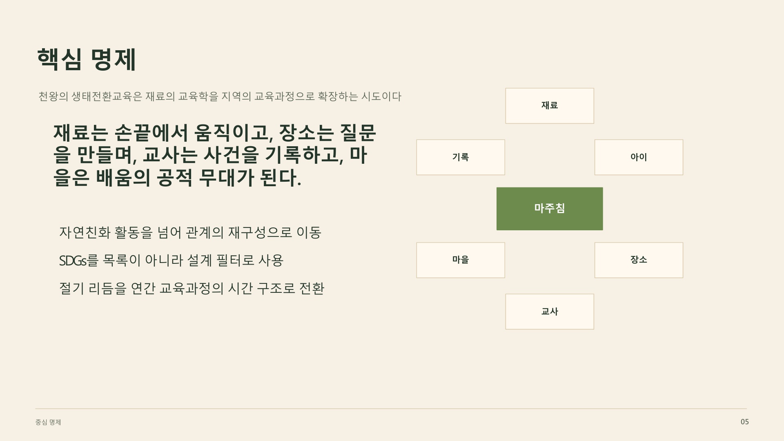Click the subtitle starting with 천왕의 생태전환교육은
The width and height of the screenshot is (784, 441).
[220, 97]
